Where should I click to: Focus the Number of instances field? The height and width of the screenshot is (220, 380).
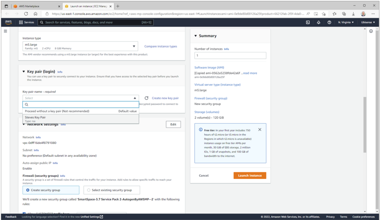coord(230,55)
